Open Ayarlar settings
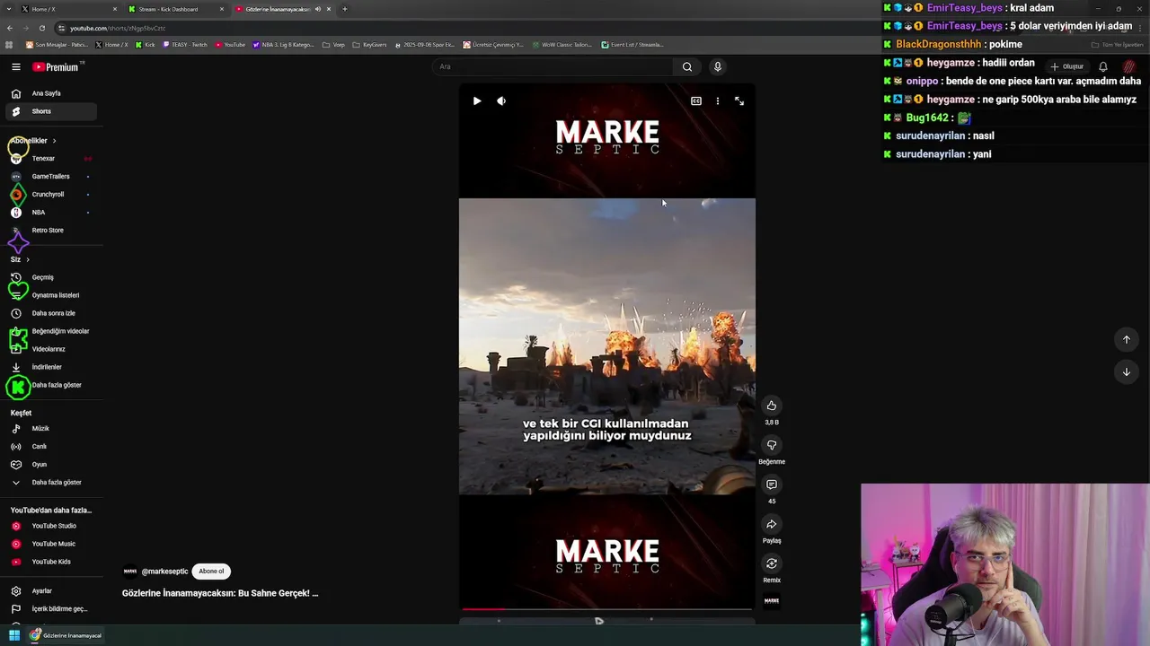 50,591
